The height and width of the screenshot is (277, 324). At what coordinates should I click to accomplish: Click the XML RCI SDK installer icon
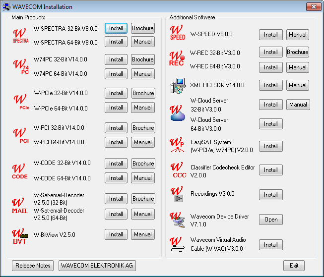pyautogui.click(x=177, y=86)
